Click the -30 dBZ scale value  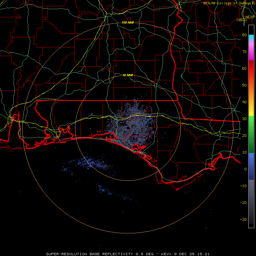(x=243, y=219)
